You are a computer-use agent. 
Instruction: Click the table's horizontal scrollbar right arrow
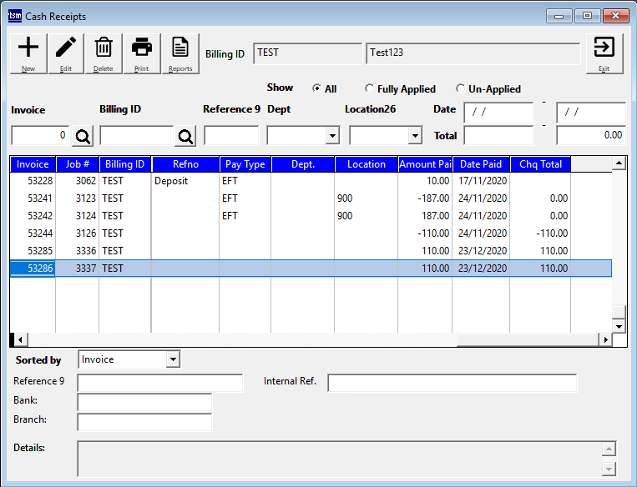606,339
